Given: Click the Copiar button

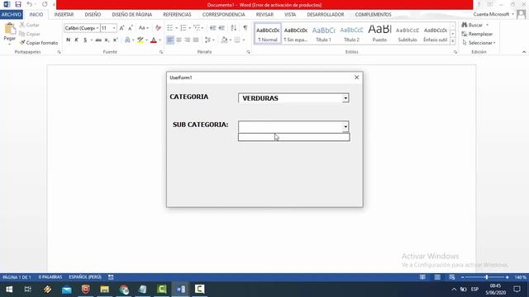Looking at the screenshot, I should [30, 34].
